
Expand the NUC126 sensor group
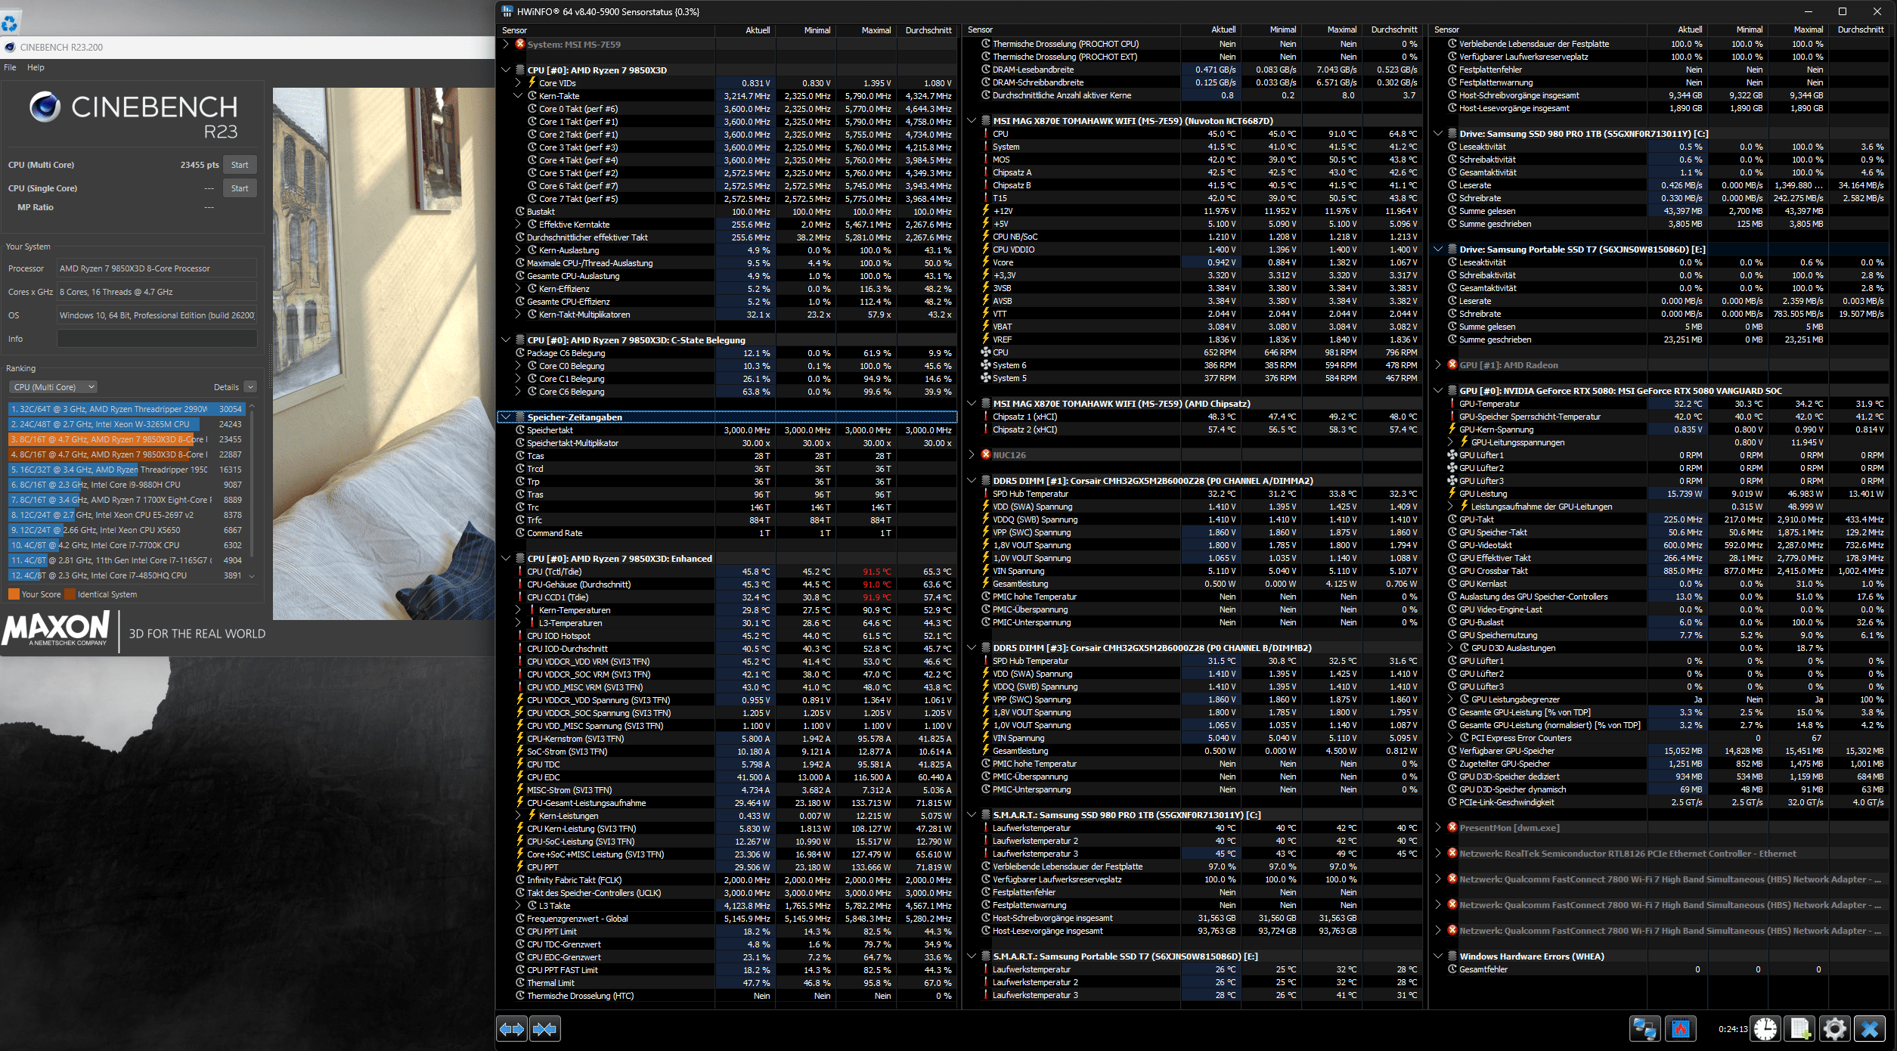[972, 455]
